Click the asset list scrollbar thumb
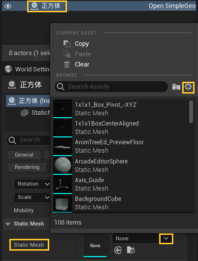Screen dimensions: 198x261 pos(191,112)
